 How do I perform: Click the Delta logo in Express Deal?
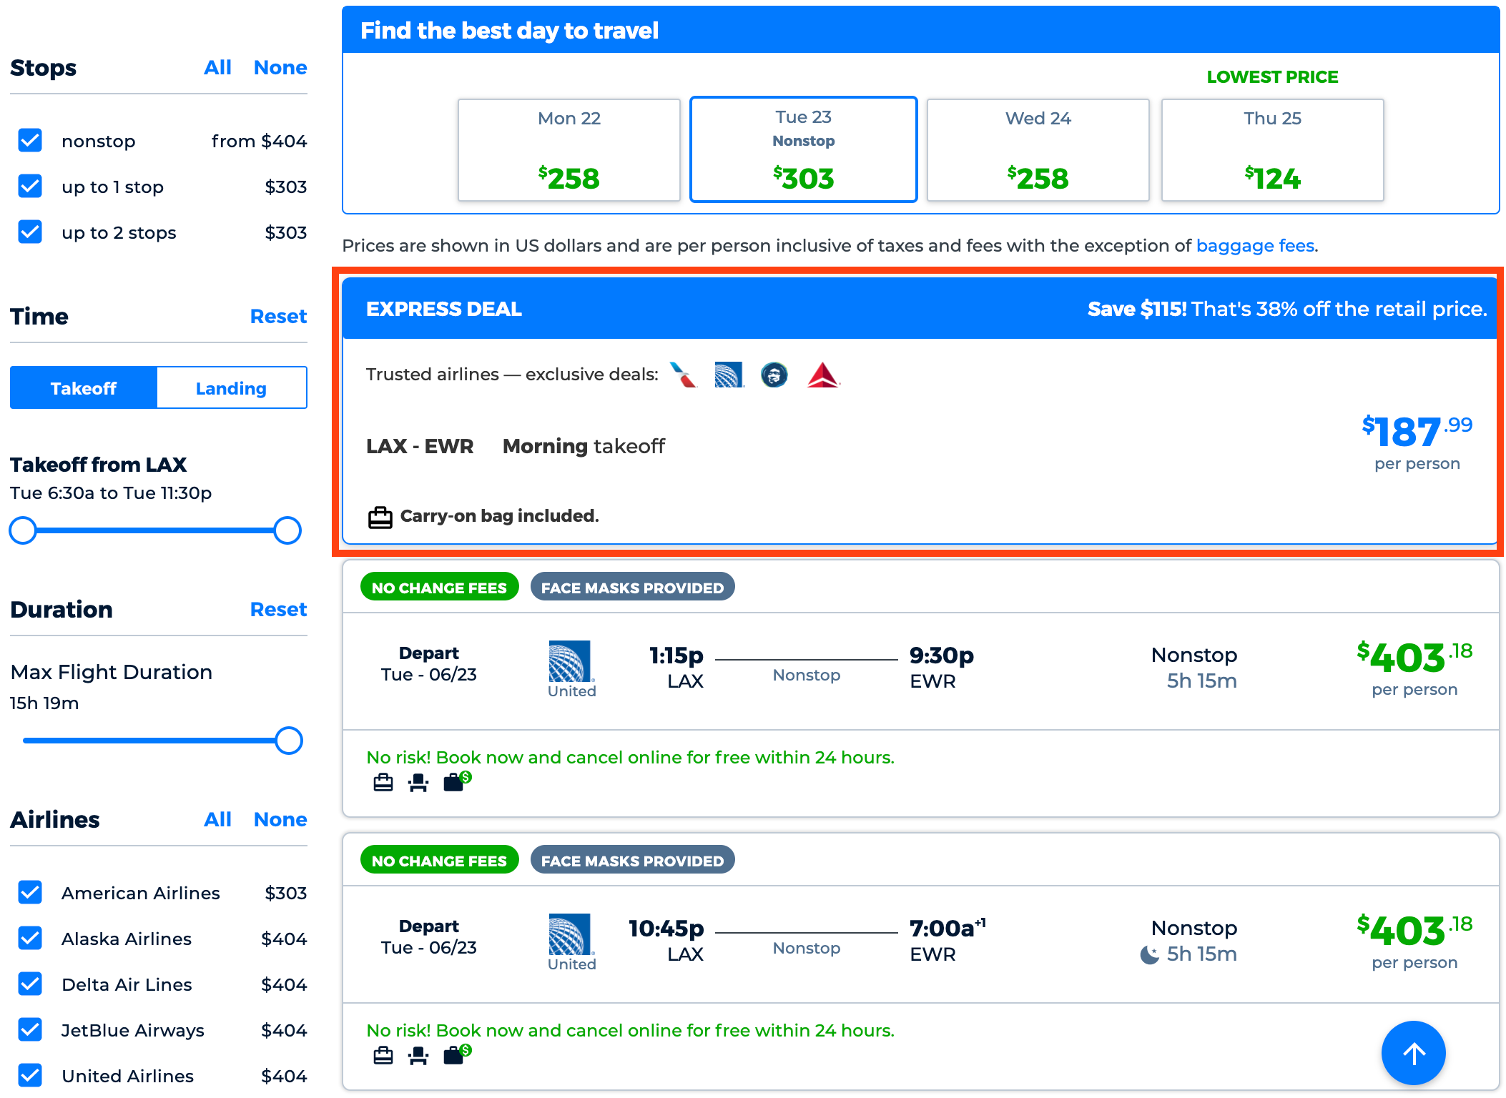[x=823, y=375]
